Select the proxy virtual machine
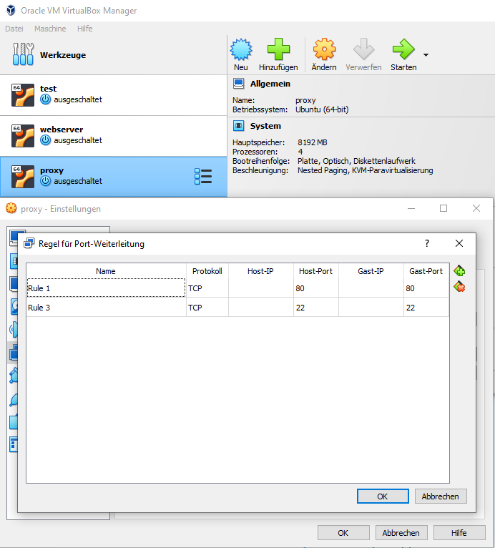The height and width of the screenshot is (548, 495). (114, 177)
